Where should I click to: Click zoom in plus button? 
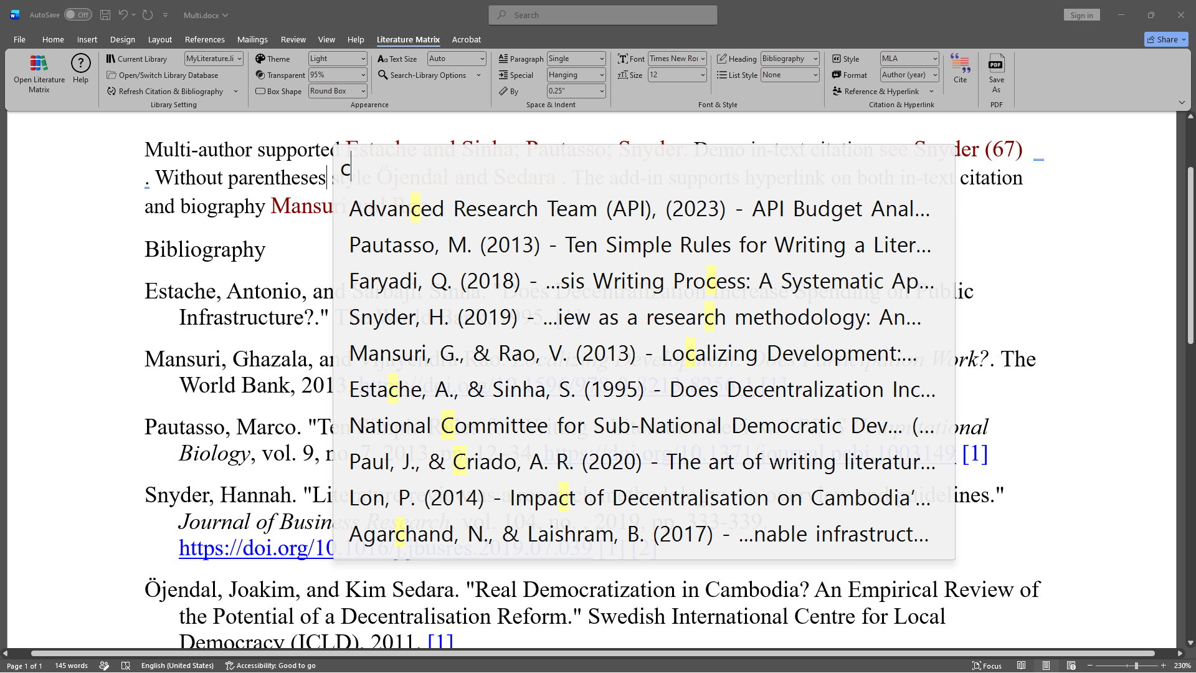[x=1163, y=666]
